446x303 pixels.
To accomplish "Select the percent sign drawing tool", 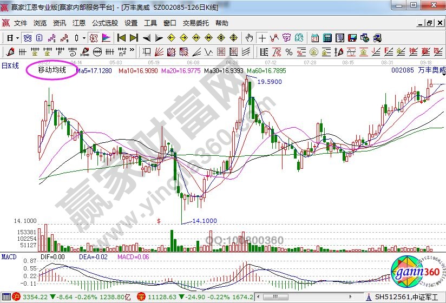I will point(289,52).
